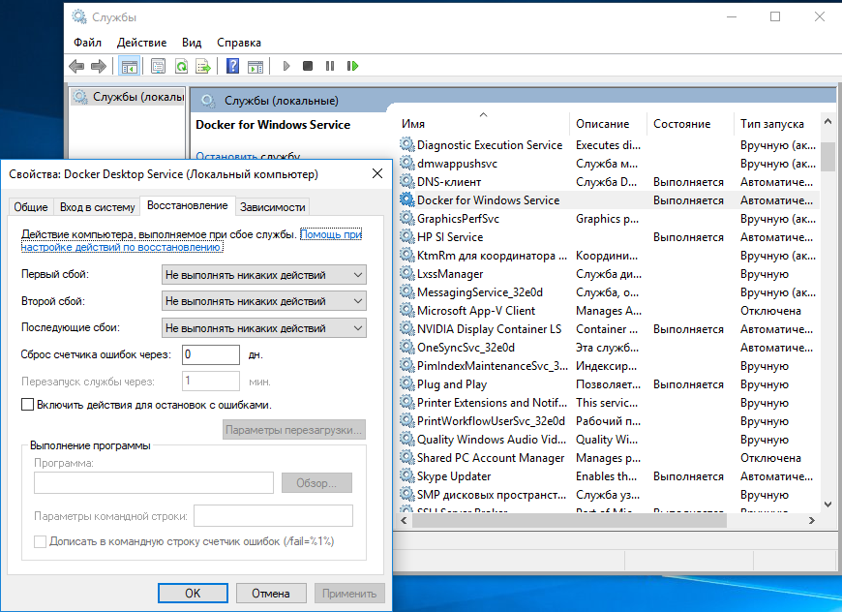Expand the 'Второй сбой' dropdown
This screenshot has width=842, height=612.
click(x=263, y=301)
